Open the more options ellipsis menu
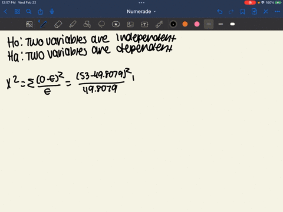Image resolution: width=283 pixels, height=212 pixels. (x=277, y=12)
